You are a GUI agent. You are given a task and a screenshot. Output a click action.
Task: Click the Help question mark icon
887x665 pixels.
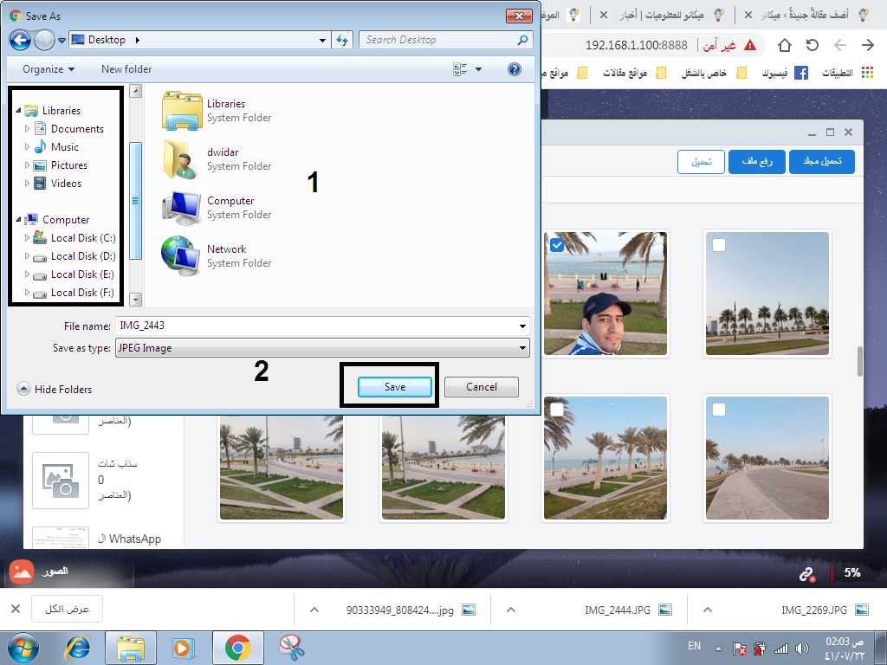pyautogui.click(x=515, y=69)
